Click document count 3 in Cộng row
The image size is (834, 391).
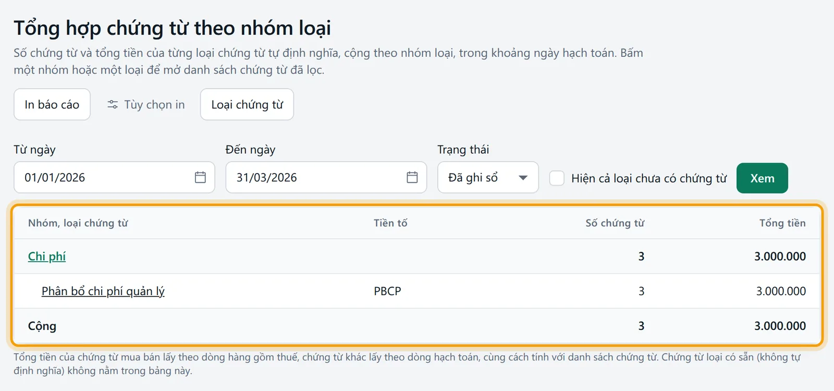point(641,326)
